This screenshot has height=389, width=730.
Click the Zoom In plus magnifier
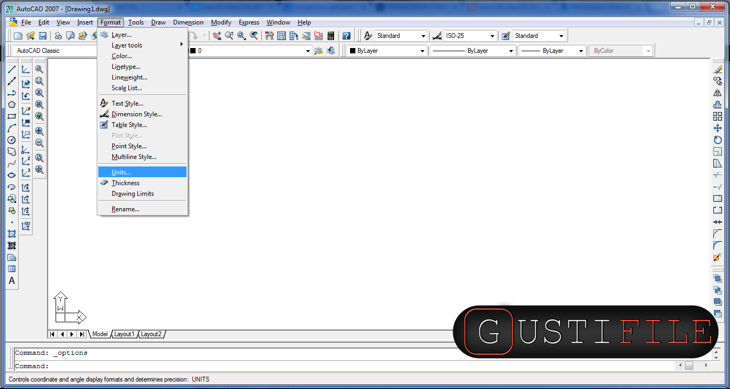tap(40, 131)
